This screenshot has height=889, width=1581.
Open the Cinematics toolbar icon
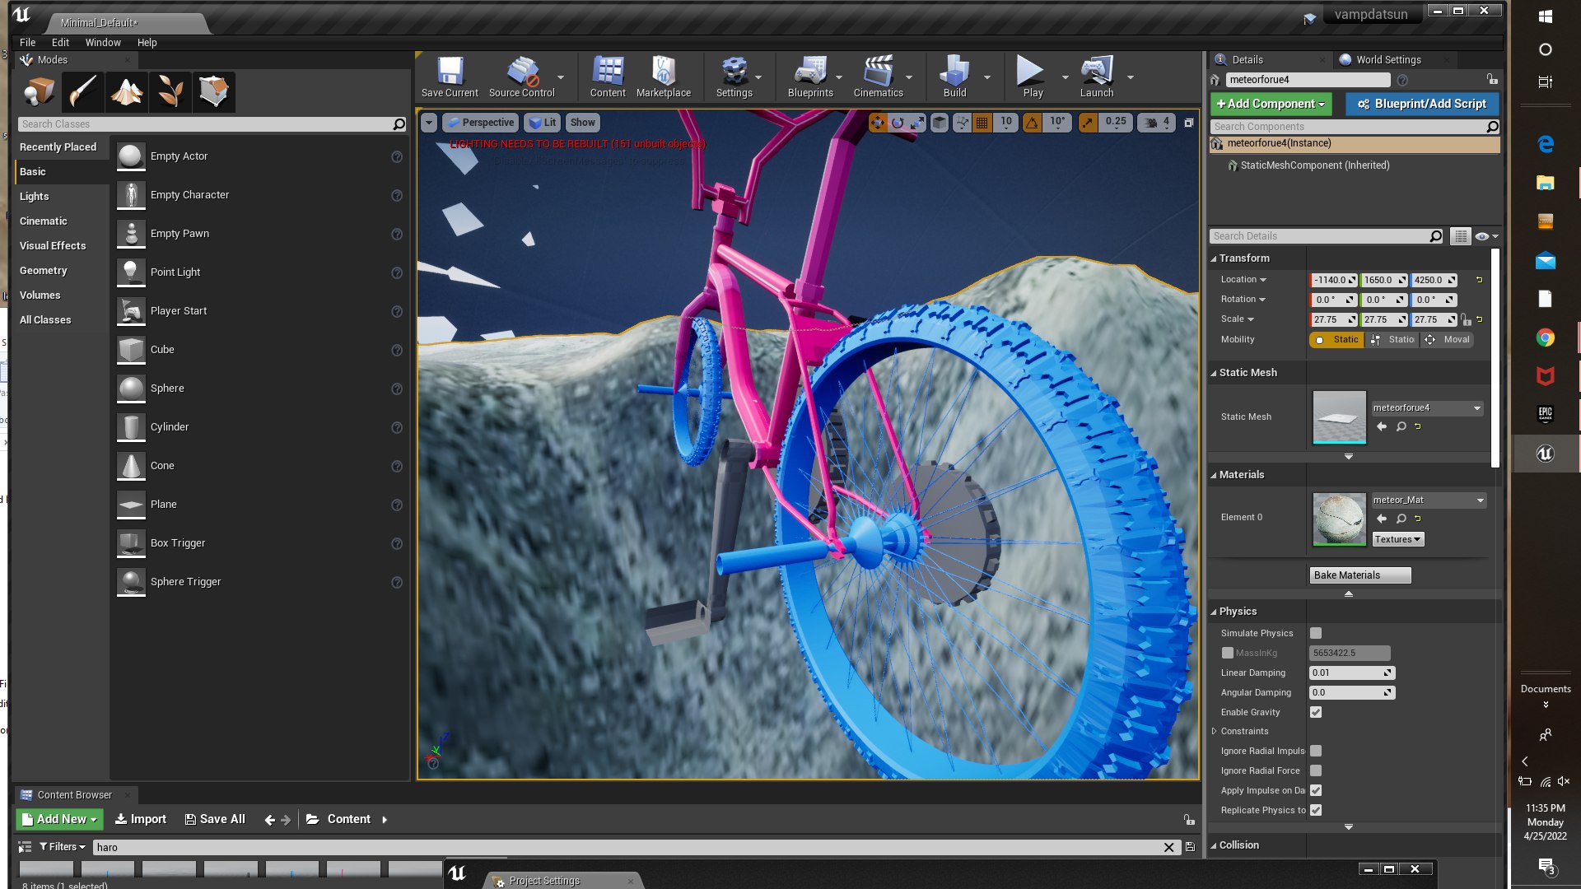[x=878, y=77]
